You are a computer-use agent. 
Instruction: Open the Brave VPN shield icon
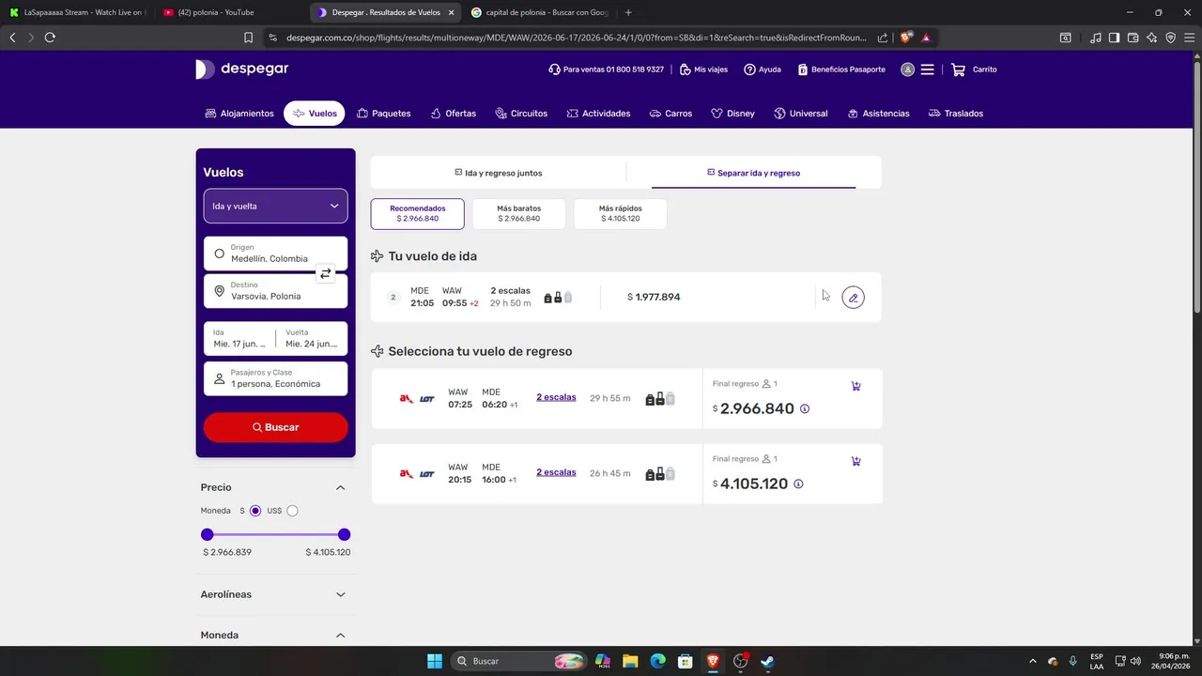(x=1170, y=38)
